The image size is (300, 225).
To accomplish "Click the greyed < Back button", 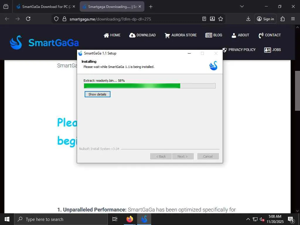I will coord(161,156).
